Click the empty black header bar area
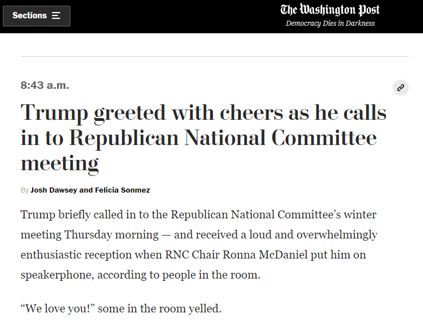Screen dimensions: 423x325 pyautogui.click(x=172, y=16)
